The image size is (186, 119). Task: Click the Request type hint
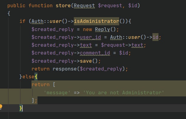click(84, 6)
